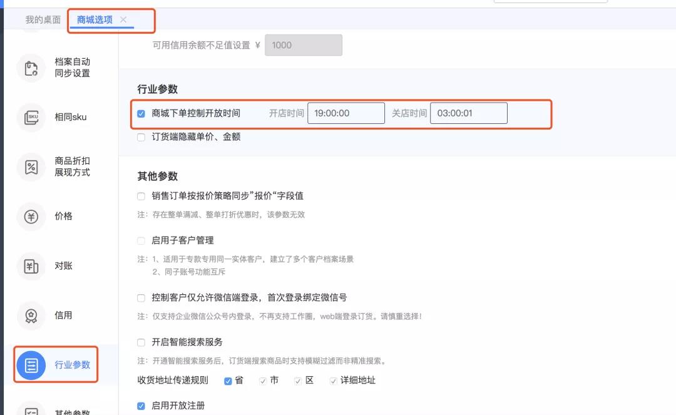676x415 pixels.
Task: Enable 开启智能搜索服务
Action: (140, 342)
